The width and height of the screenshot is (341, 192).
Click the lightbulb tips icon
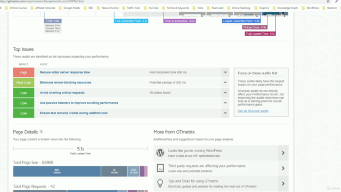tap(160, 183)
